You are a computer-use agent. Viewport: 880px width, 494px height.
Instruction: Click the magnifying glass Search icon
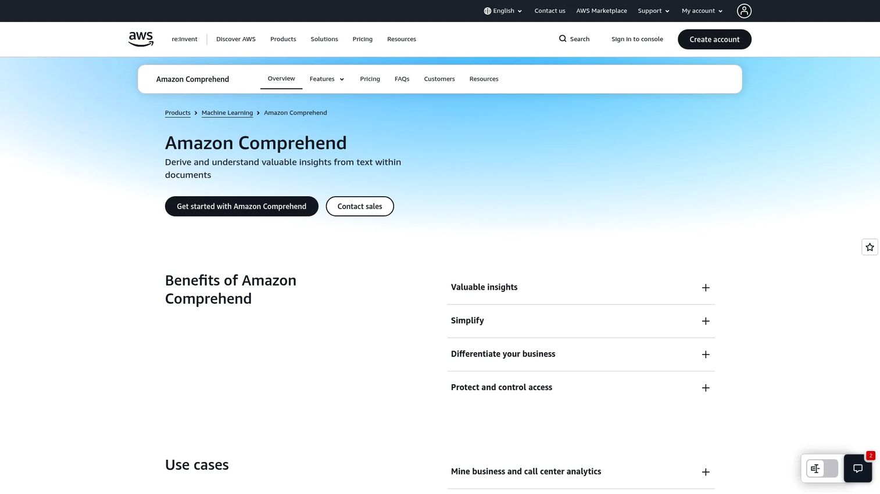pos(563,39)
